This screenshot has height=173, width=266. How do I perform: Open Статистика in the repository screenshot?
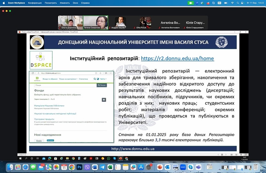coord(83,79)
